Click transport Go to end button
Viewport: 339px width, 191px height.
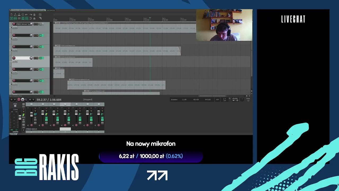point(15,100)
